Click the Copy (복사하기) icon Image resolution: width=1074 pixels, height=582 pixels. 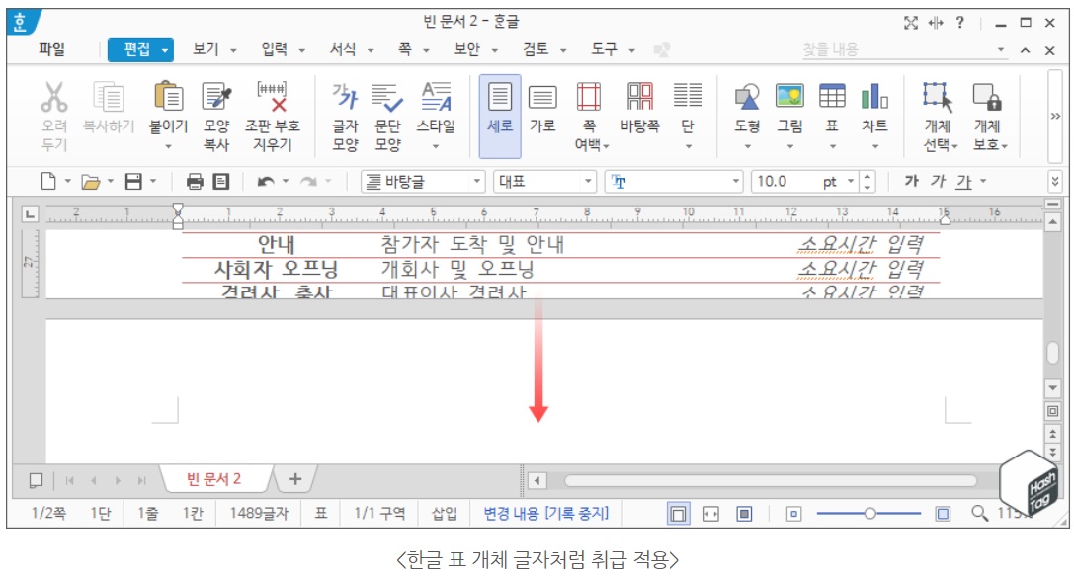tap(109, 98)
